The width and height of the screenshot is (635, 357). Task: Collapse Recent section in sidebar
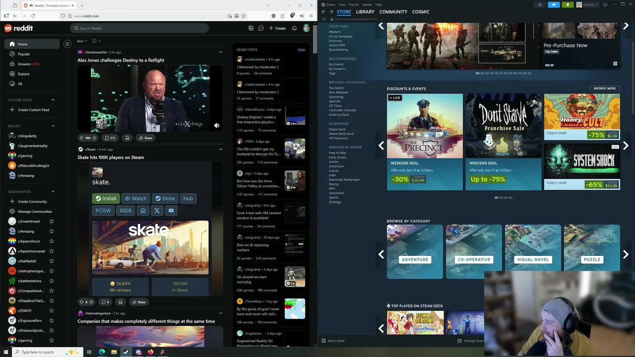click(53, 126)
